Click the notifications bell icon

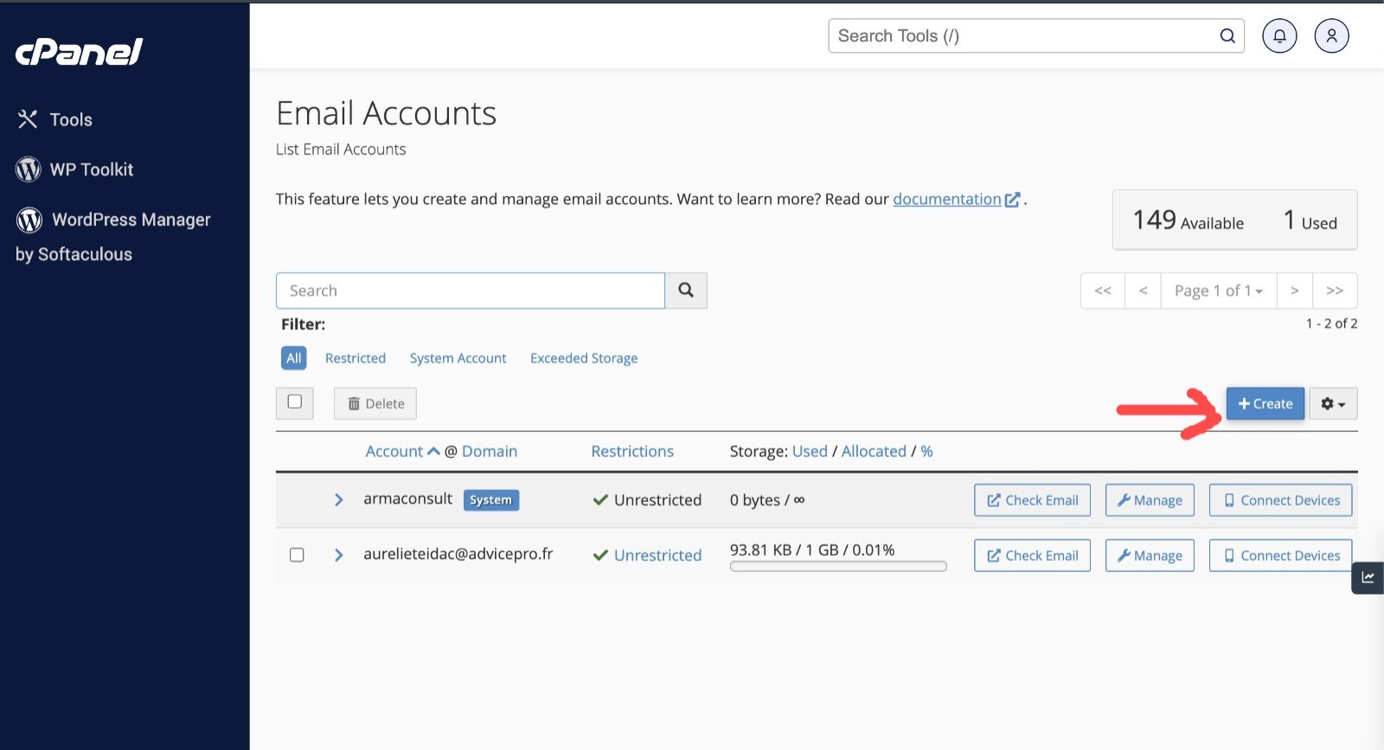(x=1279, y=36)
